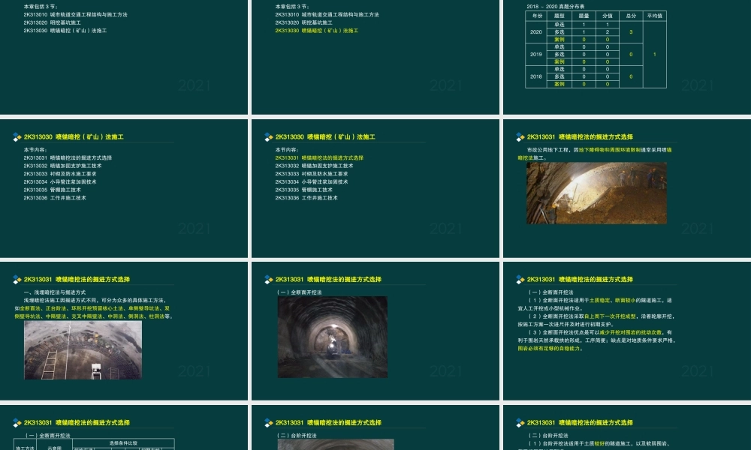
Task: Click the yellow total score 3 for 2020
Action: [631, 32]
